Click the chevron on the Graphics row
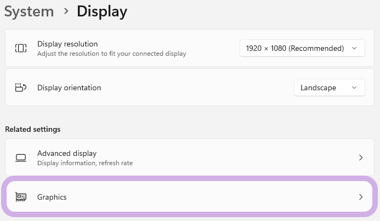Screen dimensions: 380x221 pyautogui.click(x=360, y=197)
